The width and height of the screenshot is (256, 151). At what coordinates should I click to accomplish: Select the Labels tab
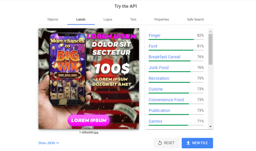[x=81, y=19]
